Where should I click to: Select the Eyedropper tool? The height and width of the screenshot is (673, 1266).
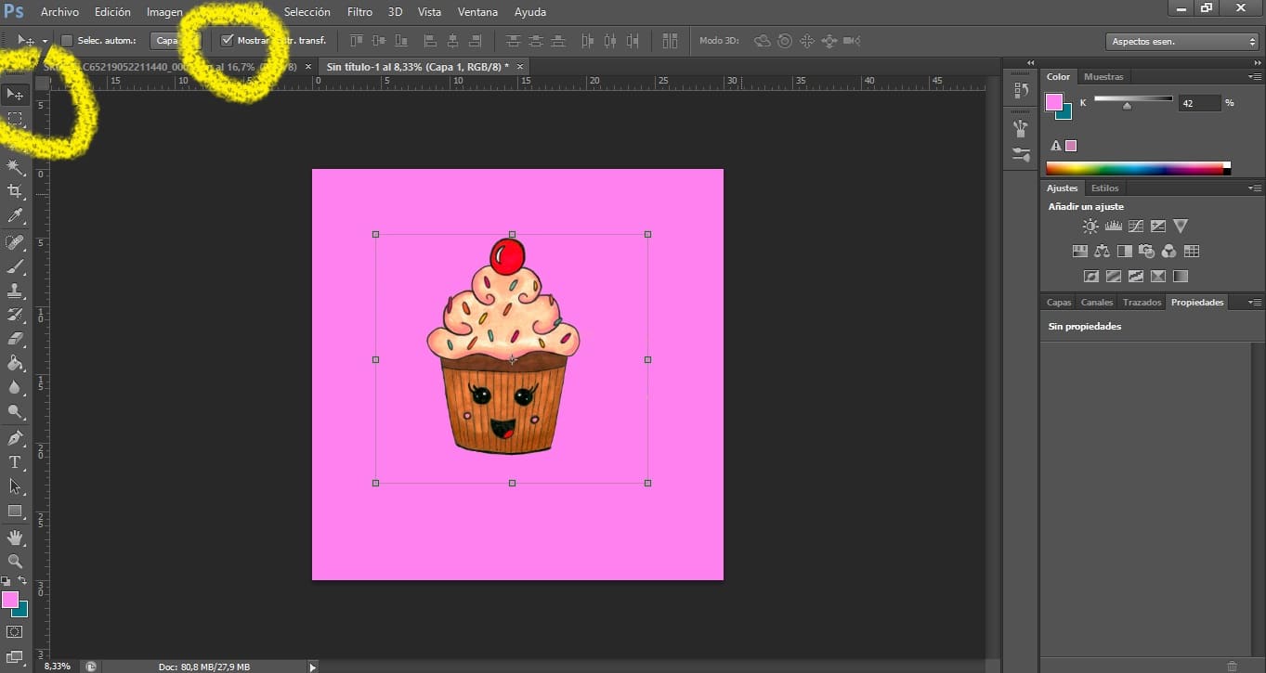click(x=15, y=215)
